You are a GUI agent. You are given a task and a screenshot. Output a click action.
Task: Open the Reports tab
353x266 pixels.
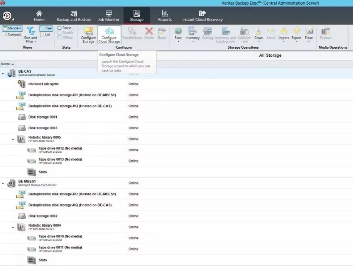pos(165,16)
